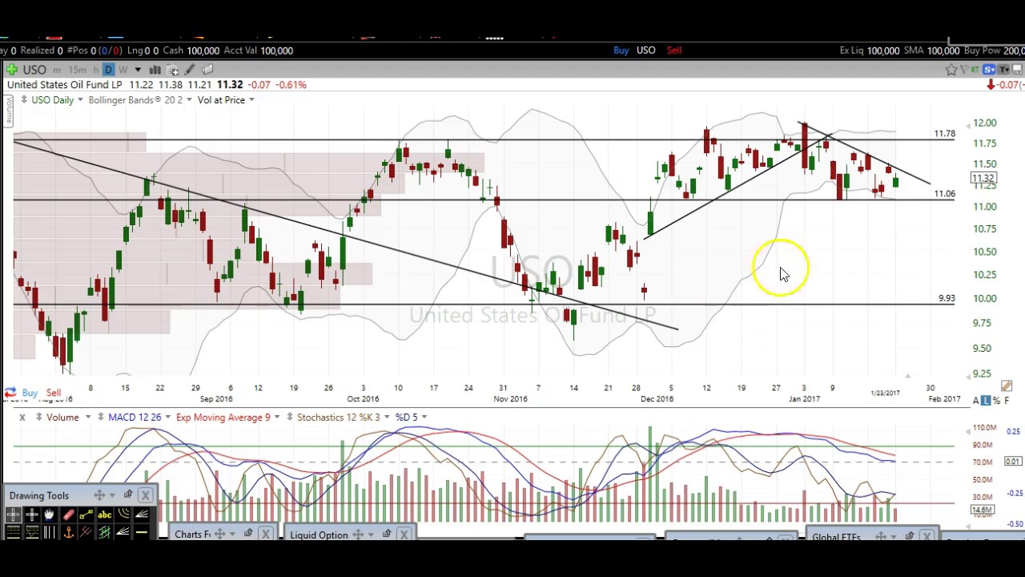The image size is (1025, 577).
Task: Click the red Sell link in top bar
Action: [674, 50]
